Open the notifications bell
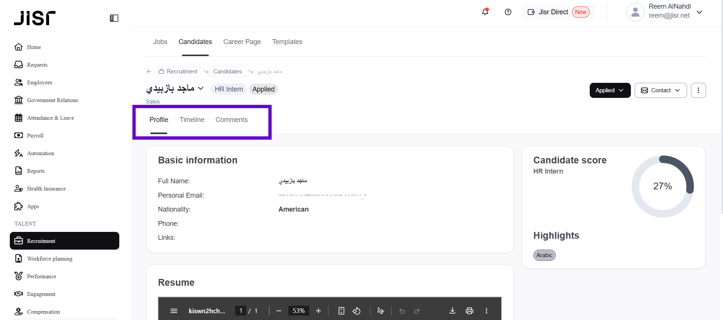Viewport: 723px width, 320px height. [485, 12]
